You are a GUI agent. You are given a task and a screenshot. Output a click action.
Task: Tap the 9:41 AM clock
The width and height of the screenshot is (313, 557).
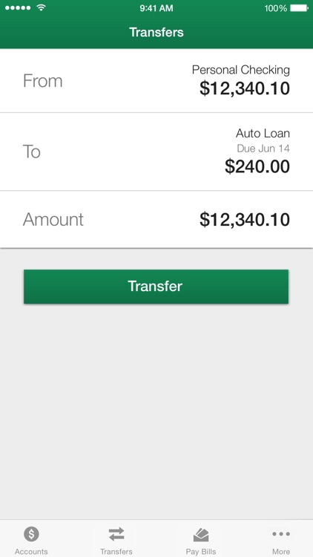click(x=156, y=8)
